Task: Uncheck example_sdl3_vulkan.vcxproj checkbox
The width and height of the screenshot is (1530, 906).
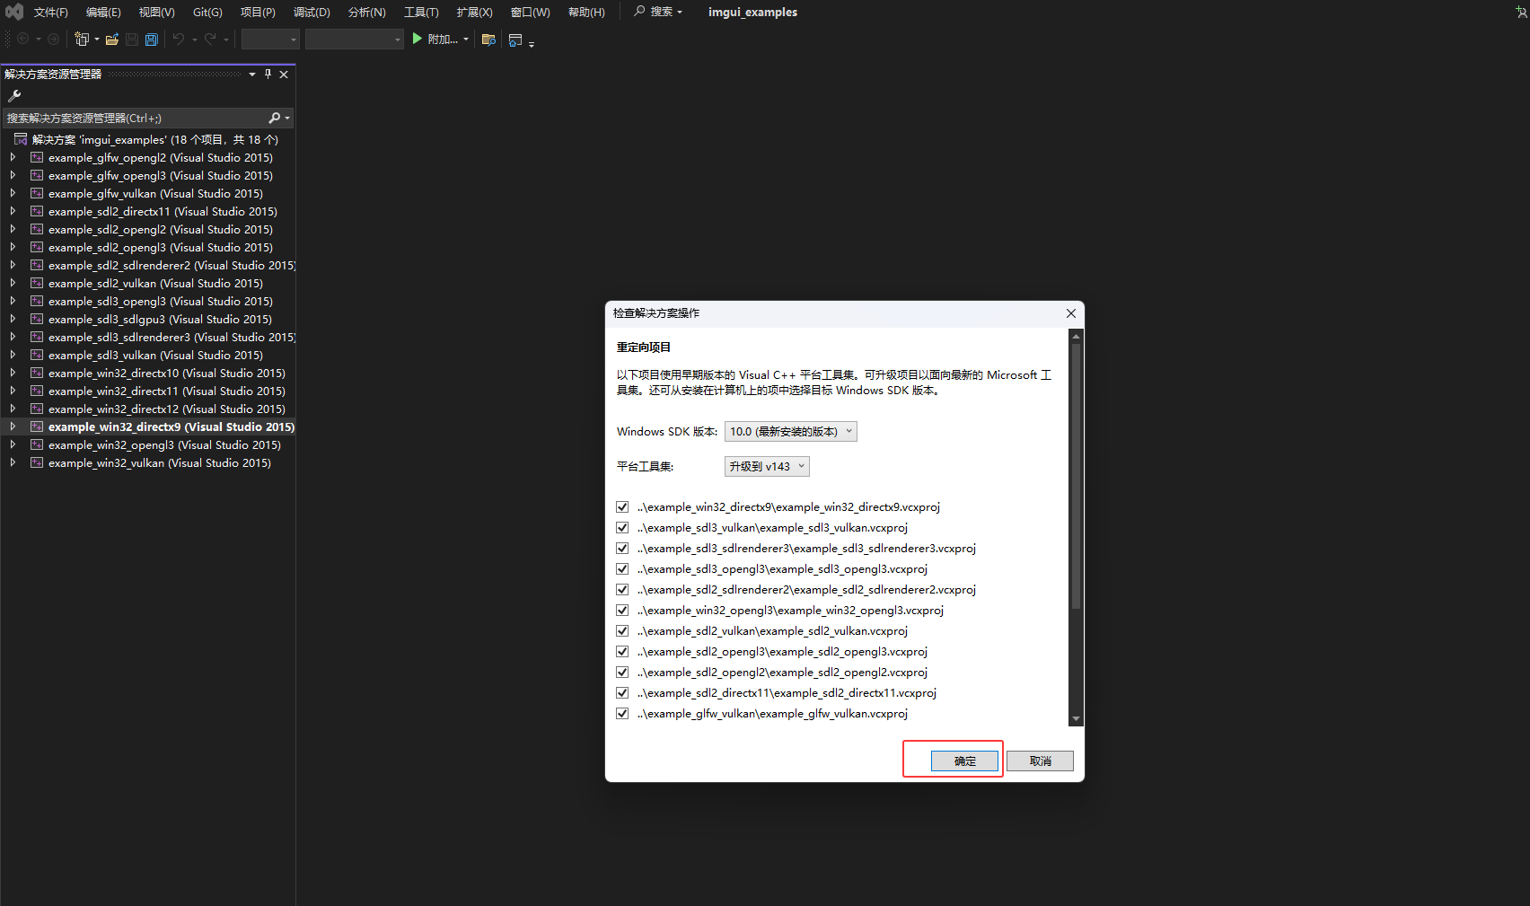Action: (x=622, y=528)
